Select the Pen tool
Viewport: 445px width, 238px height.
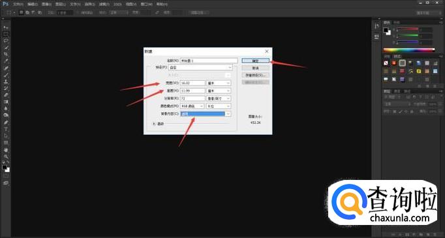[6, 123]
